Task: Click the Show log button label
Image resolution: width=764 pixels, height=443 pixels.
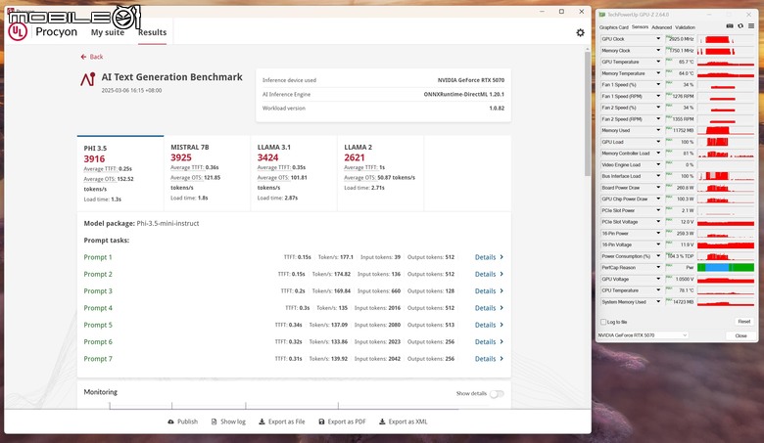Action: pos(233,421)
